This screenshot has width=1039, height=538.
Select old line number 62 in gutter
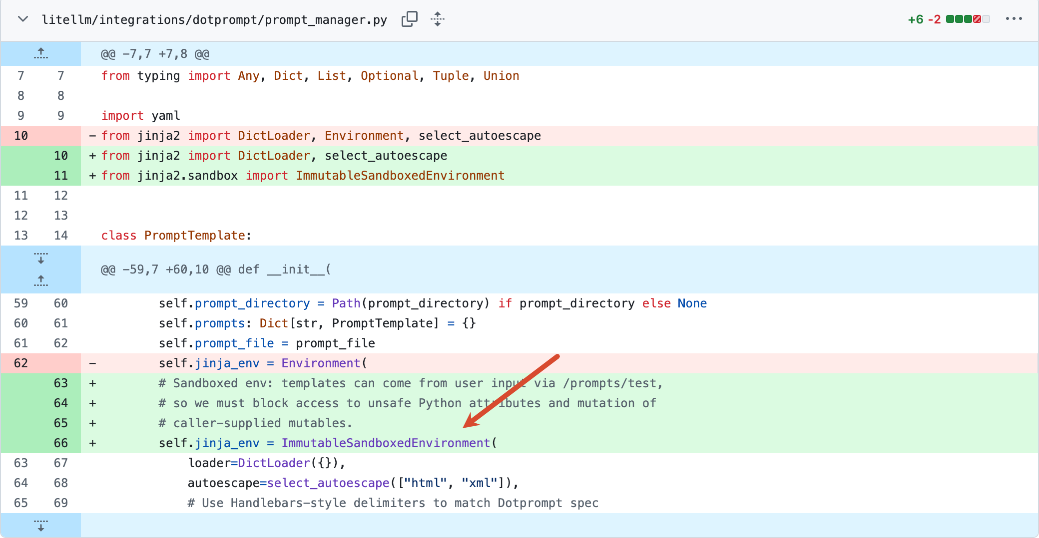21,363
